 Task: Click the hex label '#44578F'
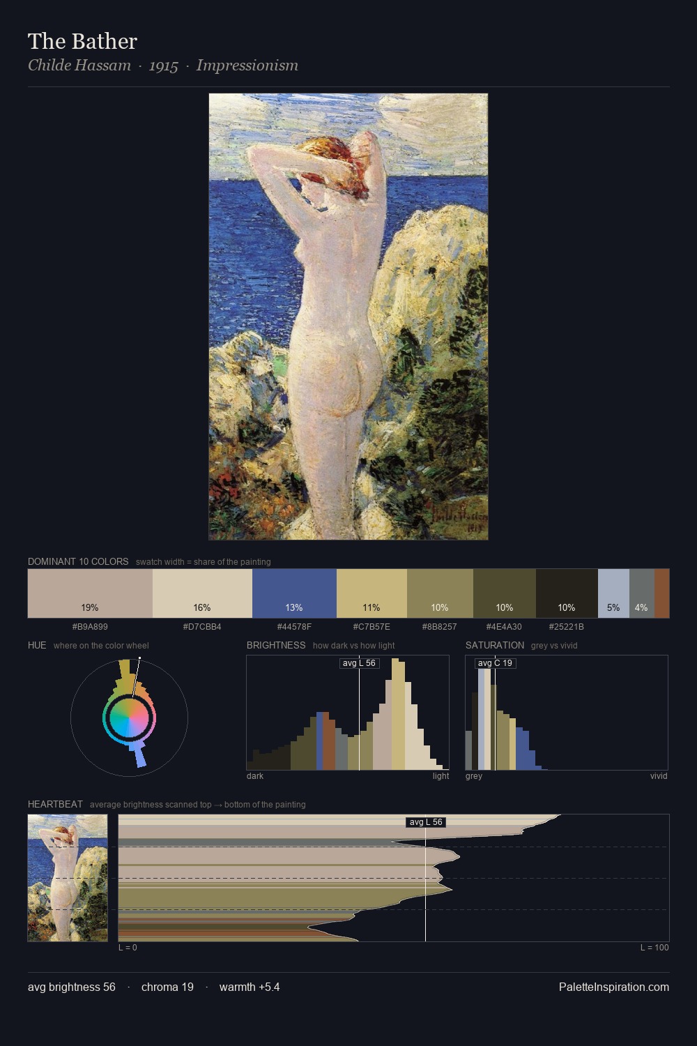294,626
